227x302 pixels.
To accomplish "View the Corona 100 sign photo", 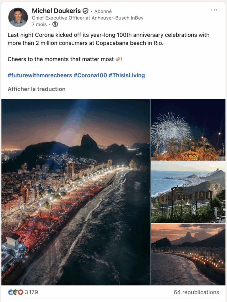I will click(x=188, y=192).
